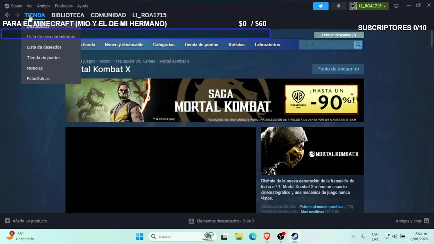Select the TIENDA tab
The image size is (434, 244).
pos(35,15)
